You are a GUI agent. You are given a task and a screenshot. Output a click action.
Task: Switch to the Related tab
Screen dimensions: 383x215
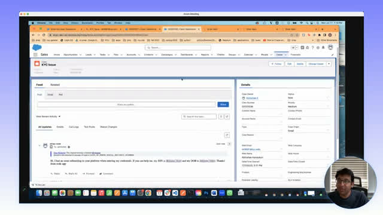pyautogui.click(x=55, y=85)
